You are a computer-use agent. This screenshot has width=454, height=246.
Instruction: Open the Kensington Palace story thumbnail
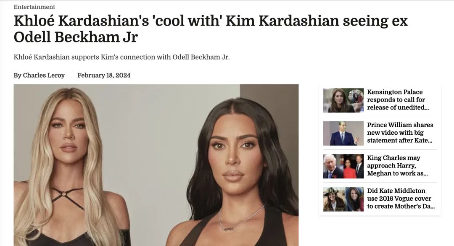tap(343, 100)
